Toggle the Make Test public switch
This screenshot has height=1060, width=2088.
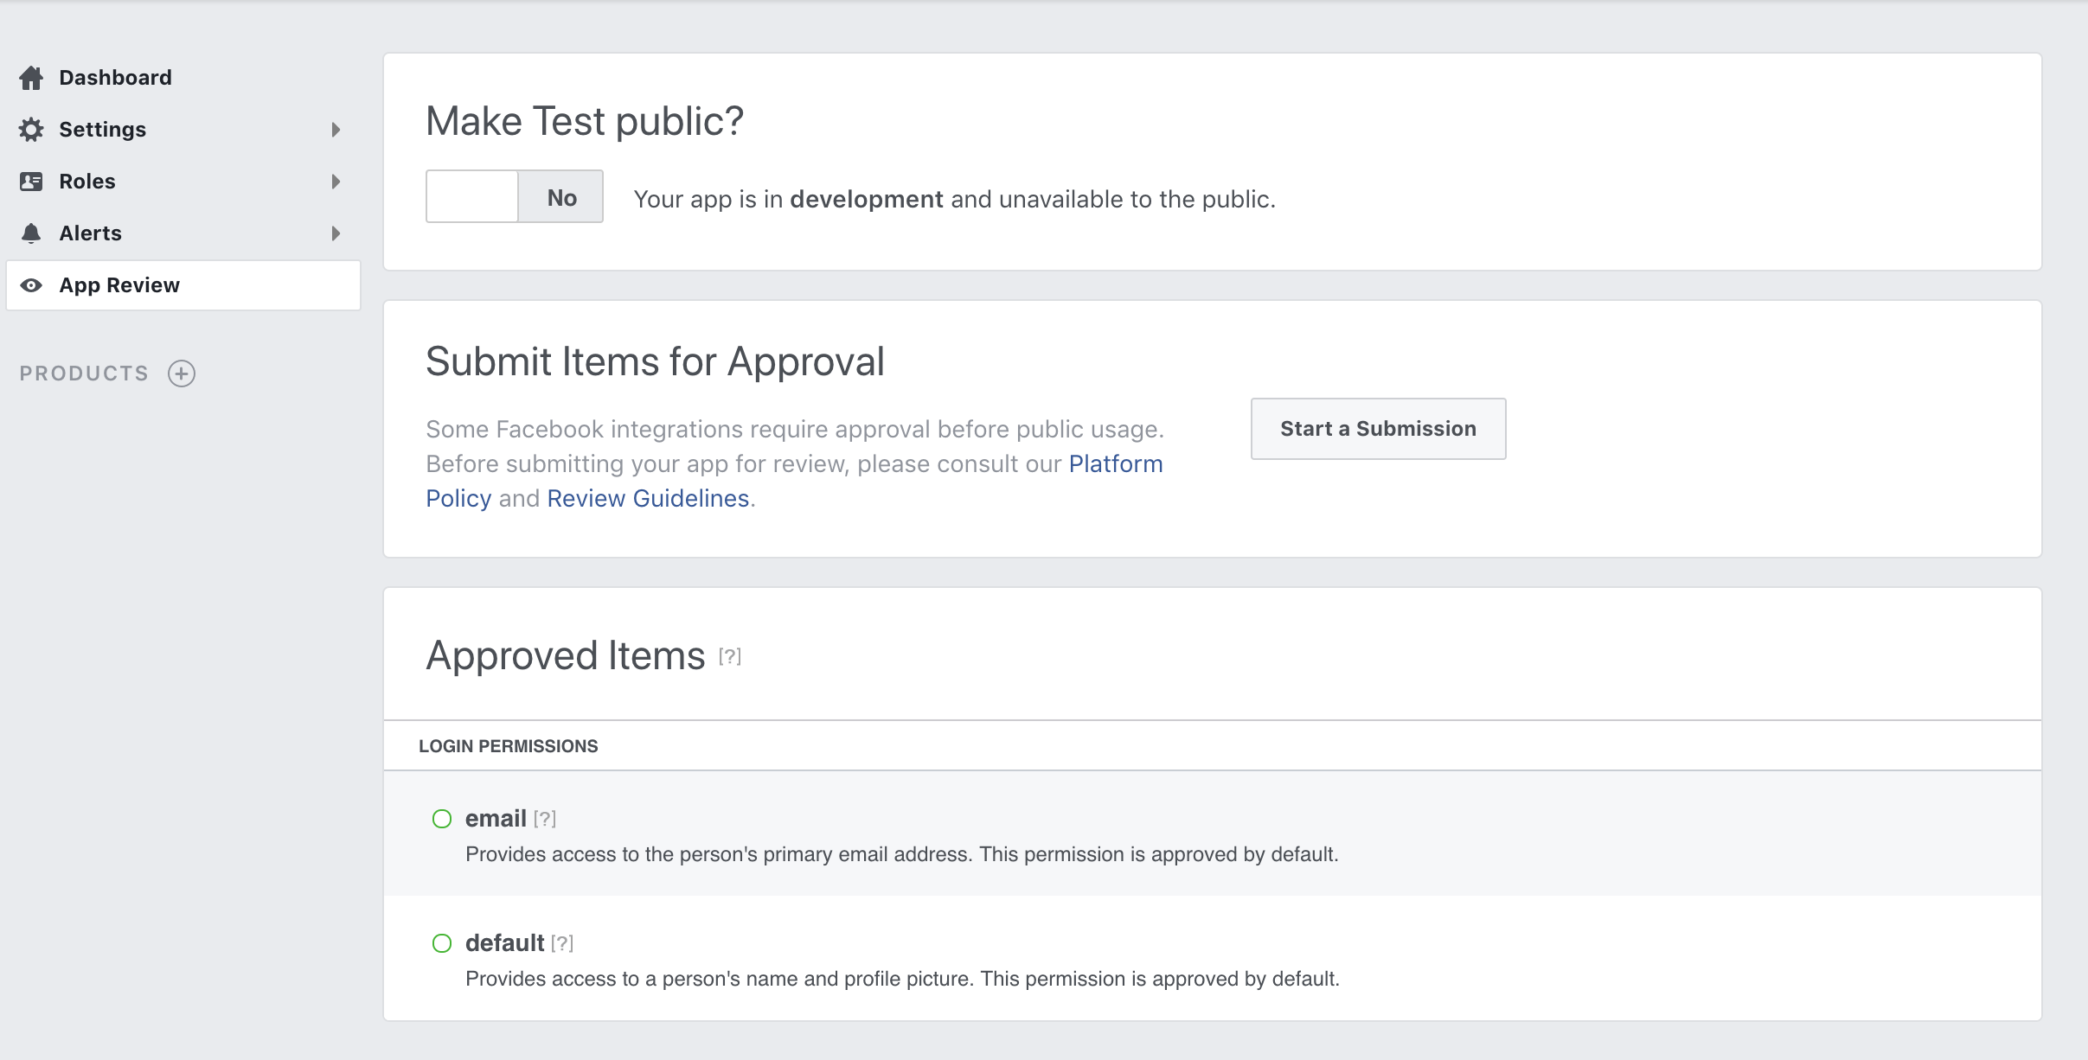pos(514,197)
